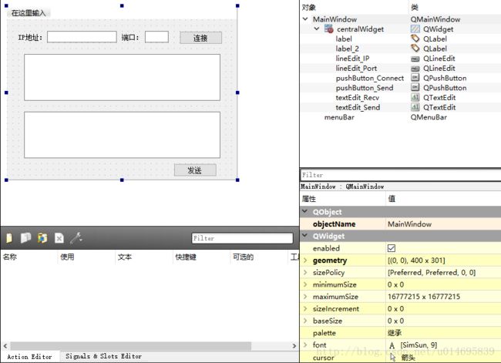Click the Delete action icon in Action Editor
Screen dimensions: 501x363
pos(59,238)
